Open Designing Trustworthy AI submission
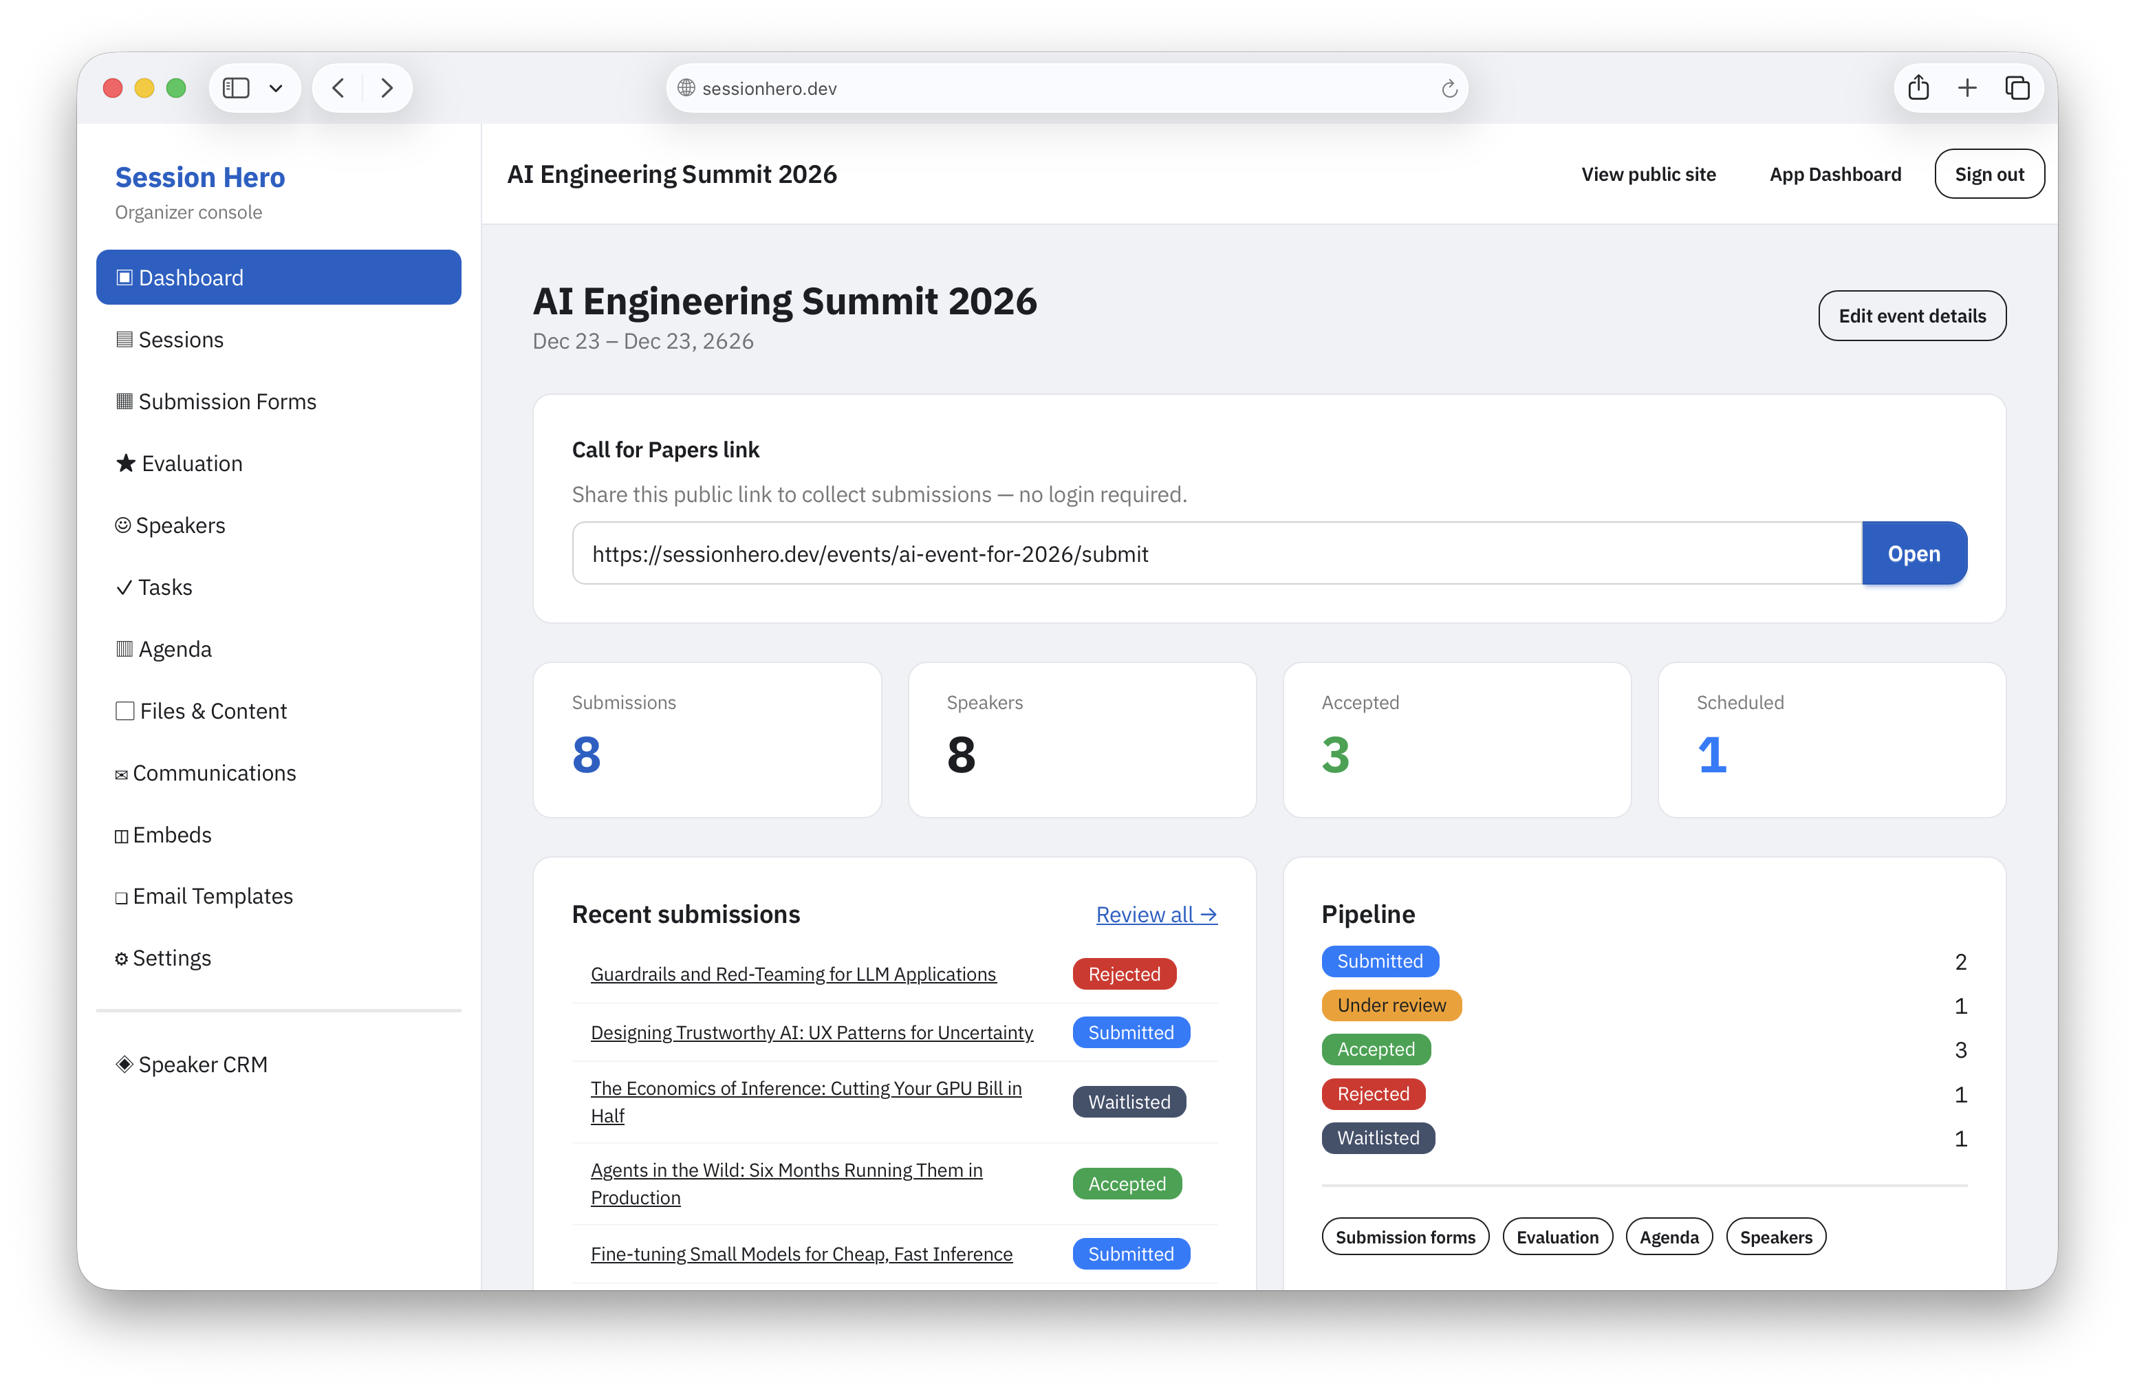Viewport: 2135px width, 1392px height. pyautogui.click(x=812, y=1032)
